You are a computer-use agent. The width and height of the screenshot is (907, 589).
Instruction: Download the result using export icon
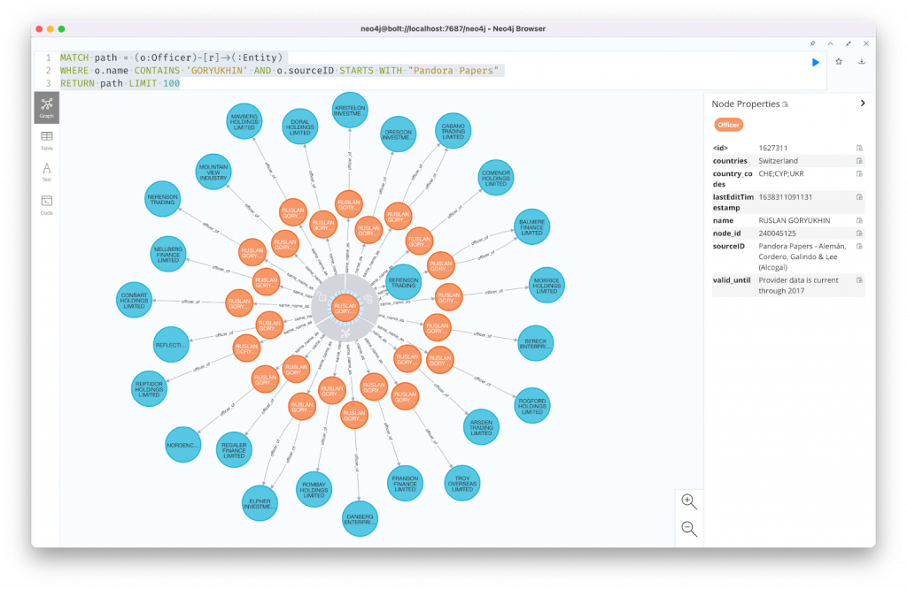tap(862, 62)
